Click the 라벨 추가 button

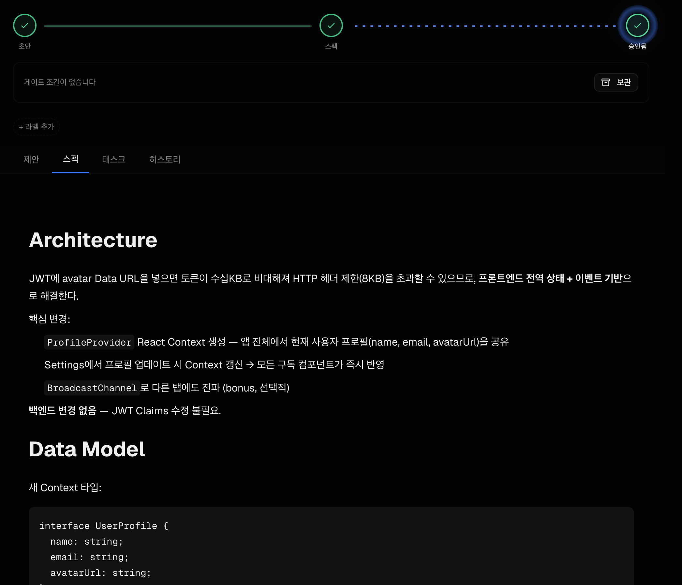coord(36,127)
